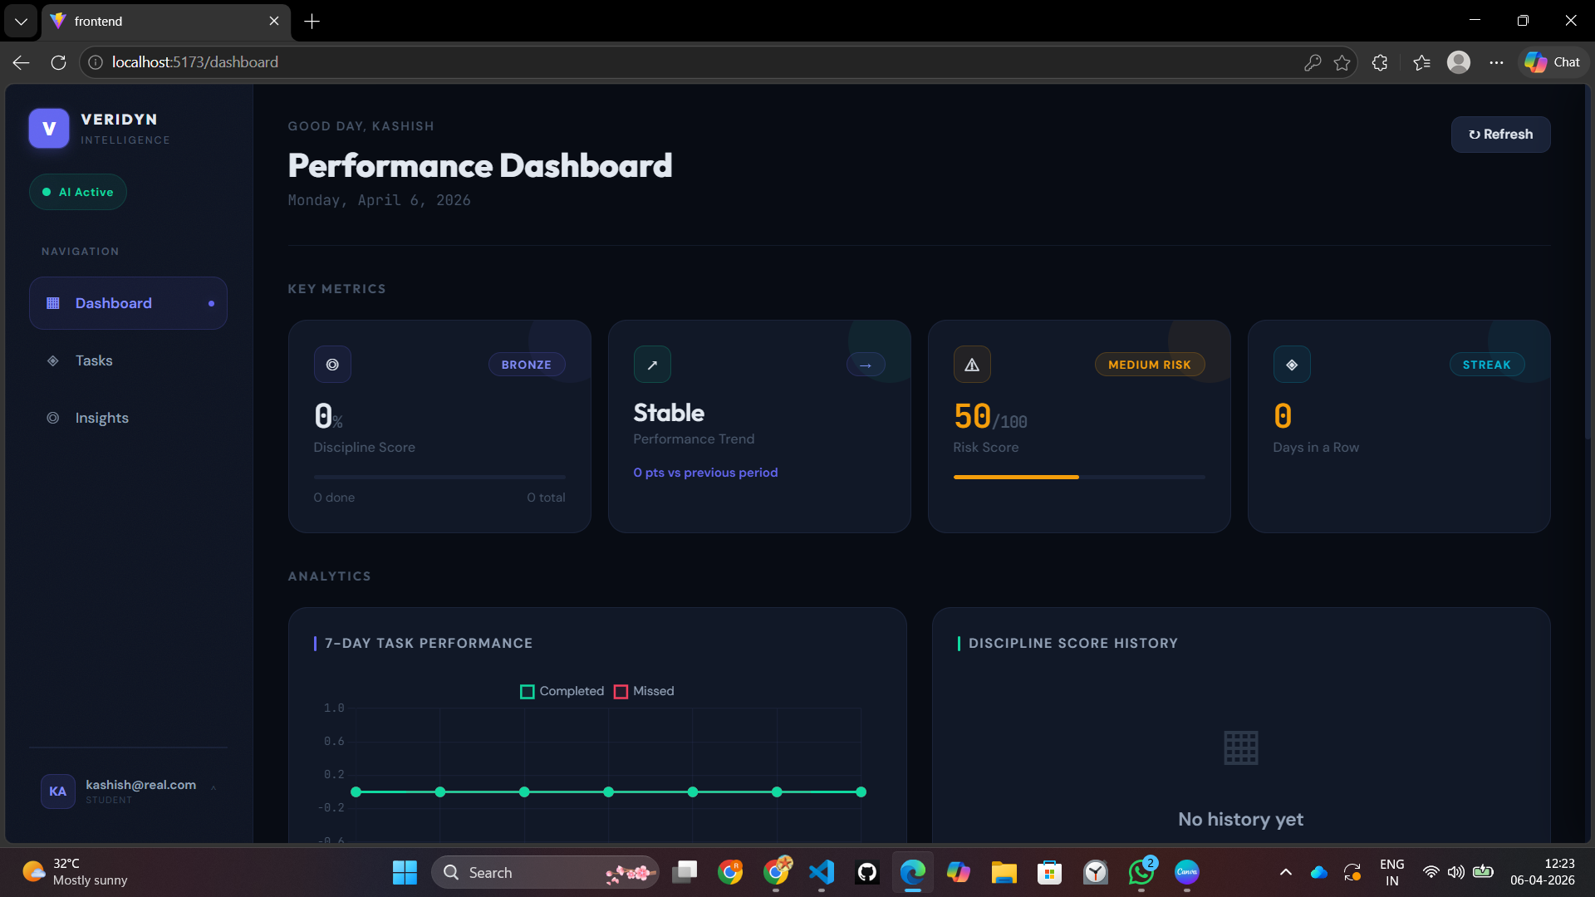Open browser extensions menu

[x=1380, y=62]
